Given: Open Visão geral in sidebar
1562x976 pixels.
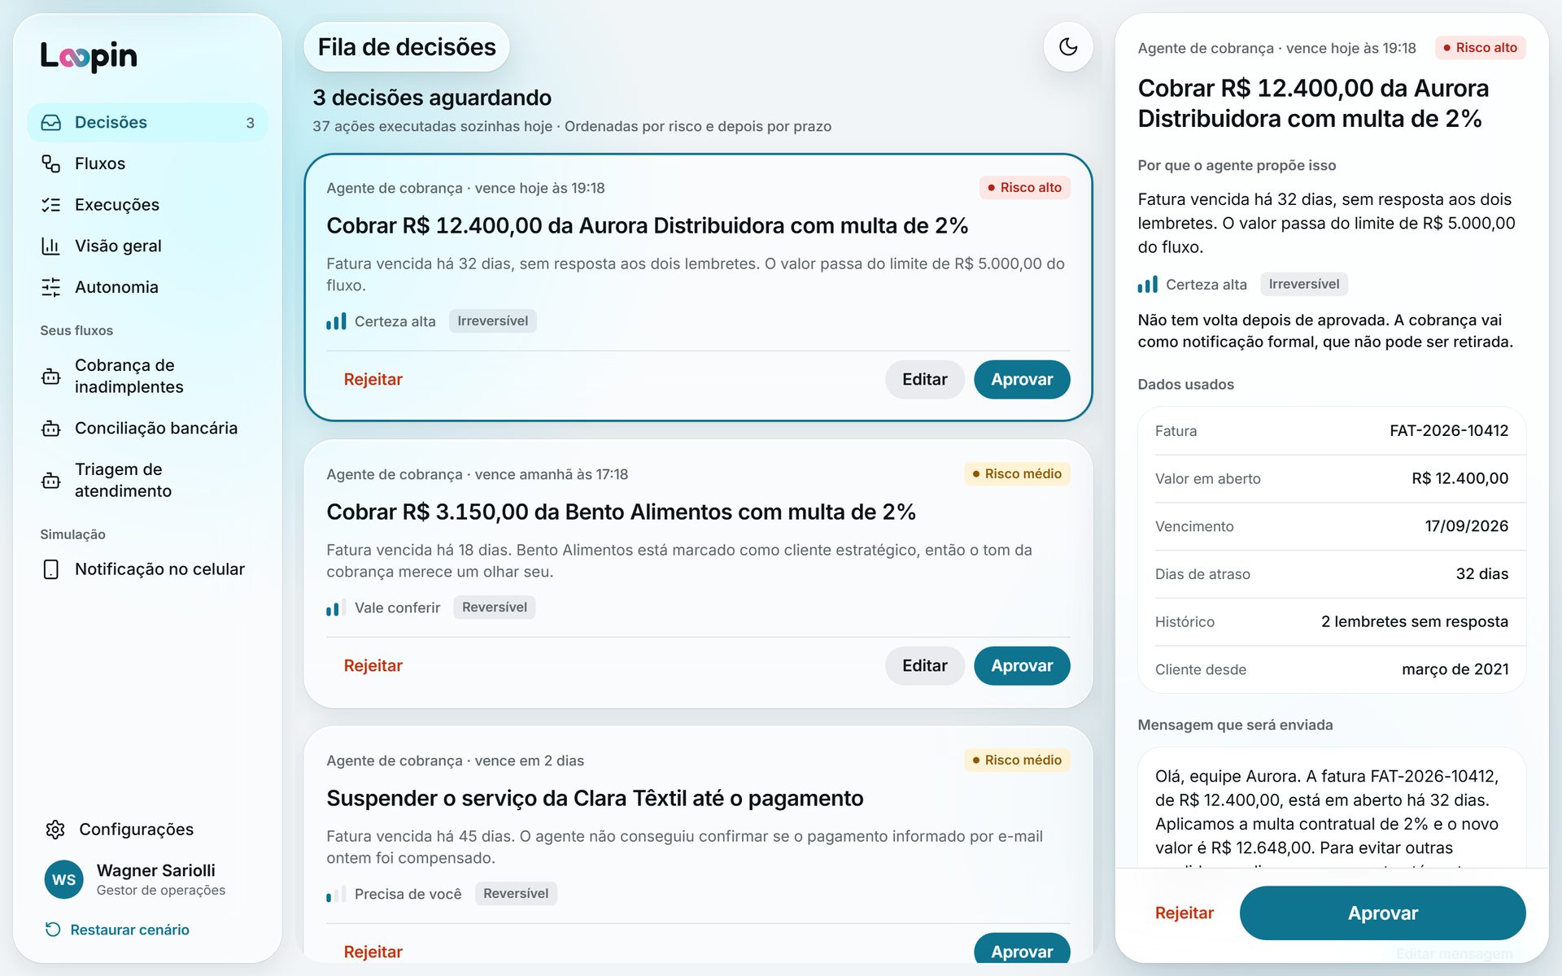Looking at the screenshot, I should tap(147, 246).
